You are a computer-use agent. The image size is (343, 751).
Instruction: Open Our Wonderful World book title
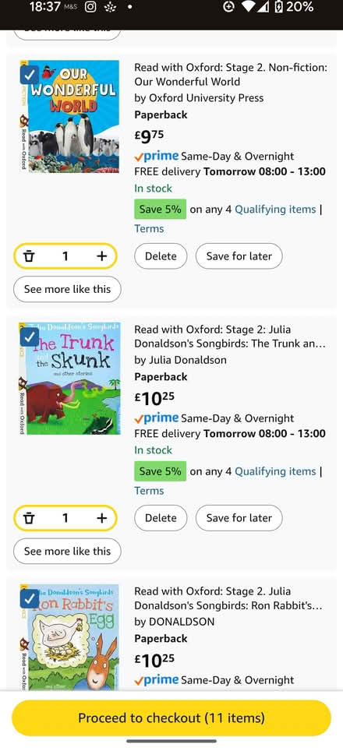[231, 75]
